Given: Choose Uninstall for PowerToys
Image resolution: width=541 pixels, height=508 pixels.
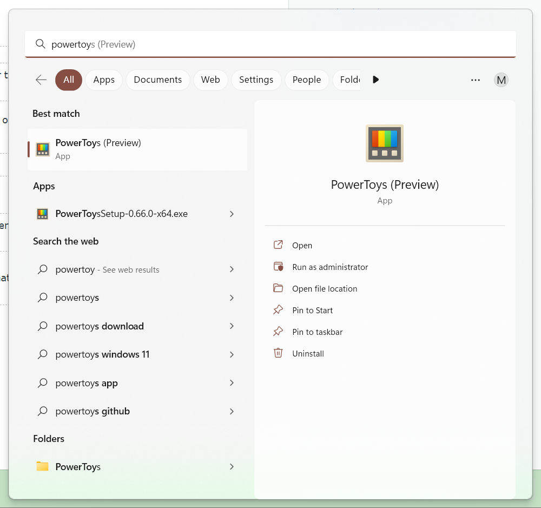Looking at the screenshot, I should [308, 354].
